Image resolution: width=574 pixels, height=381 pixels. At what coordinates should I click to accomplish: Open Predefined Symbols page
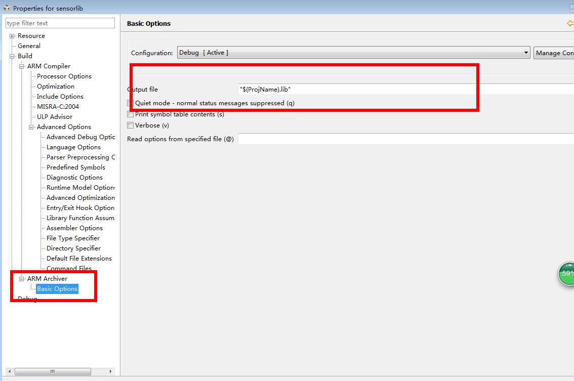76,167
